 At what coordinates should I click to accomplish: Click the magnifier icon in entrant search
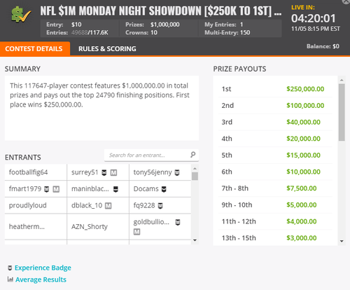click(192, 155)
